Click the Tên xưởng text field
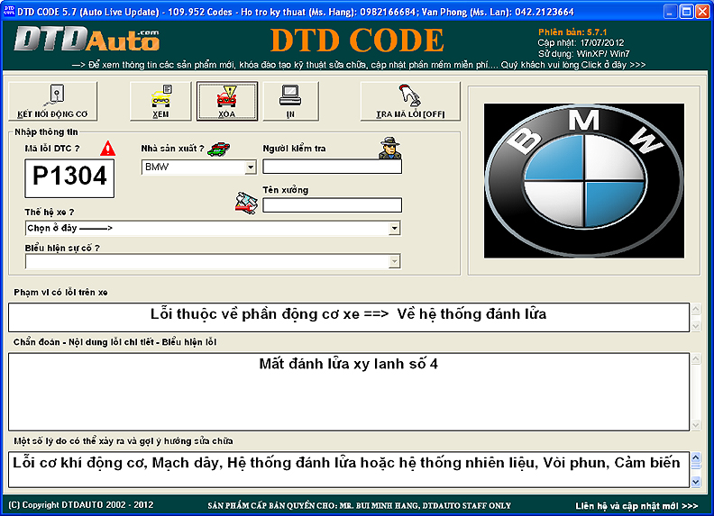Image resolution: width=714 pixels, height=516 pixels. coord(332,205)
